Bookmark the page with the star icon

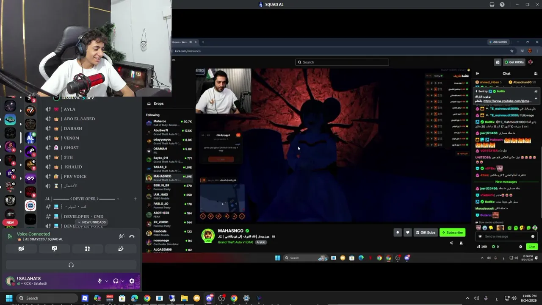(512, 51)
